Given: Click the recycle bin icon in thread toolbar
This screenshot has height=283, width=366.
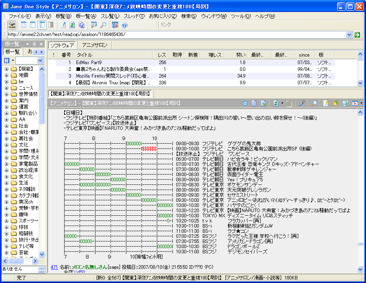Looking at the screenshot, I should 345,103.
